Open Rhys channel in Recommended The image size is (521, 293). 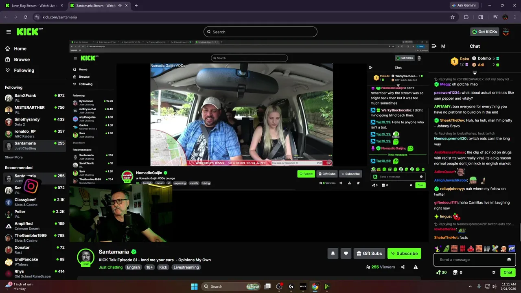[x=35, y=273]
